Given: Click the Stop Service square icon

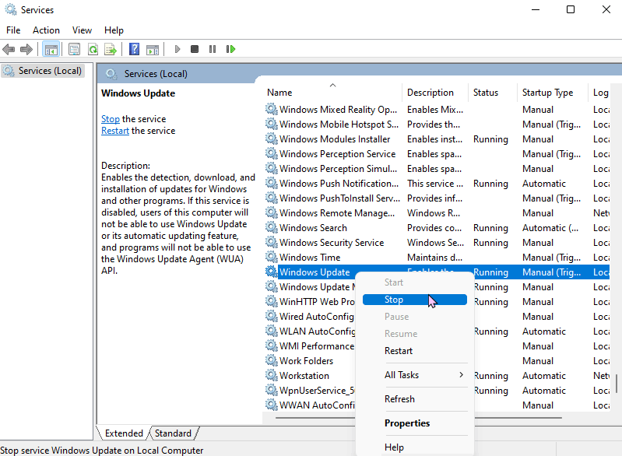Looking at the screenshot, I should 195,49.
